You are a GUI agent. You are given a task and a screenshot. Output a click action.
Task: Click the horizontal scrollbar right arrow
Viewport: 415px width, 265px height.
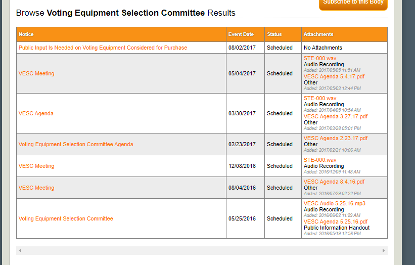click(x=384, y=250)
